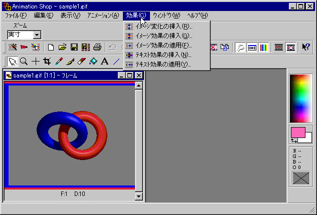Choose イメージ効果の適用(F)... from the menu
This screenshot has height=215, width=317.
click(167, 45)
